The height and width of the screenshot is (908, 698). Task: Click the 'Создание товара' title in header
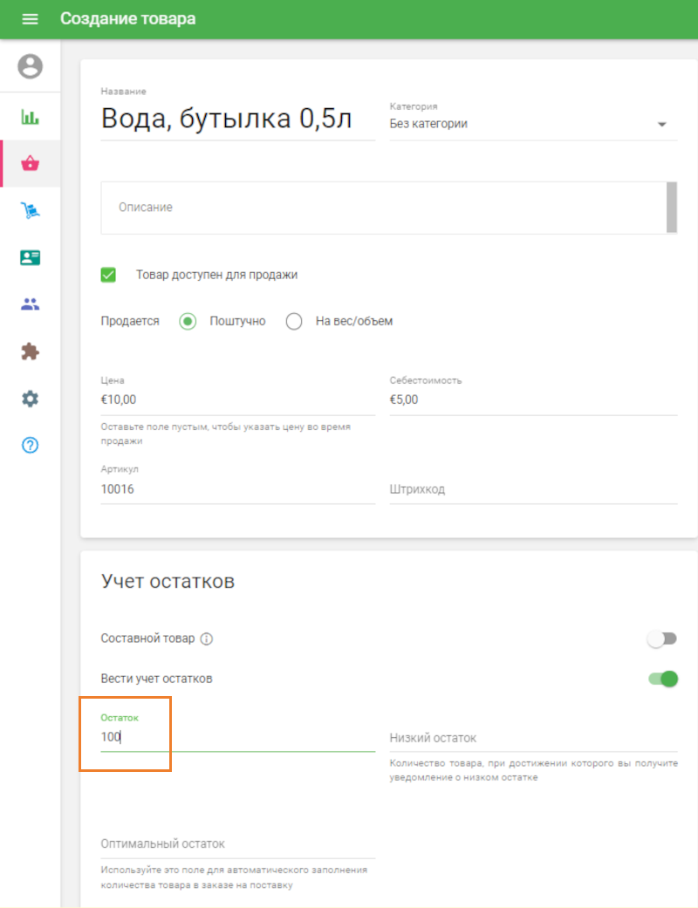click(x=127, y=18)
